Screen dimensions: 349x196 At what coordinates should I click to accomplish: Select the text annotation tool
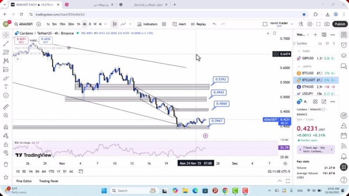tap(6, 87)
